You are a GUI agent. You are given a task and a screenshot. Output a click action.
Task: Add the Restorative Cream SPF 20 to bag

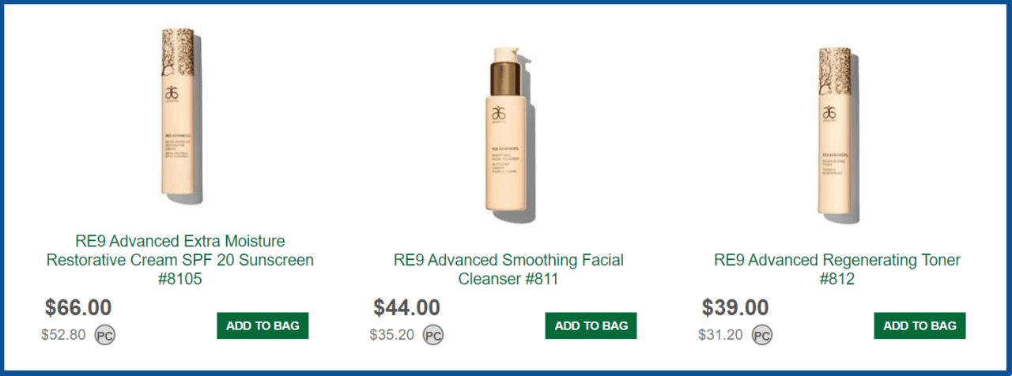(262, 325)
